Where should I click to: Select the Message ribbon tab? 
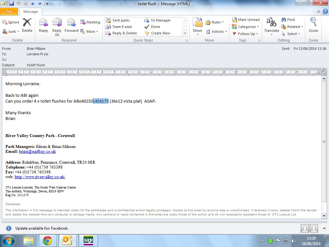pyautogui.click(x=31, y=12)
